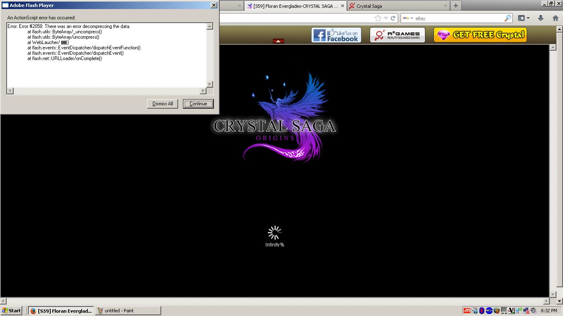Open the Downloads arrow icon
Image resolution: width=563 pixels, height=316 pixels.
click(x=541, y=18)
